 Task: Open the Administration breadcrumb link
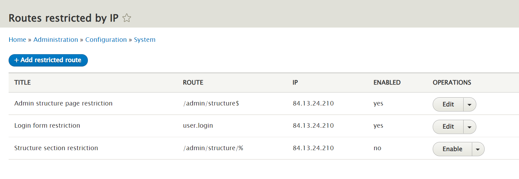point(56,40)
